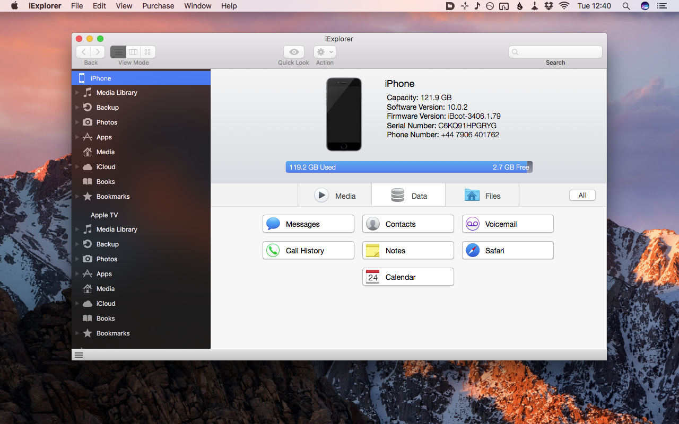Click Apple TV Media Library music note icon
The image size is (679, 424).
[88, 229]
